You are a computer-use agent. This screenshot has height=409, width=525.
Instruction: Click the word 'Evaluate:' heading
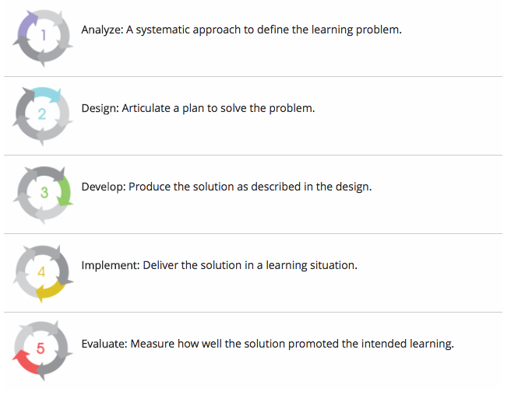click(x=104, y=344)
